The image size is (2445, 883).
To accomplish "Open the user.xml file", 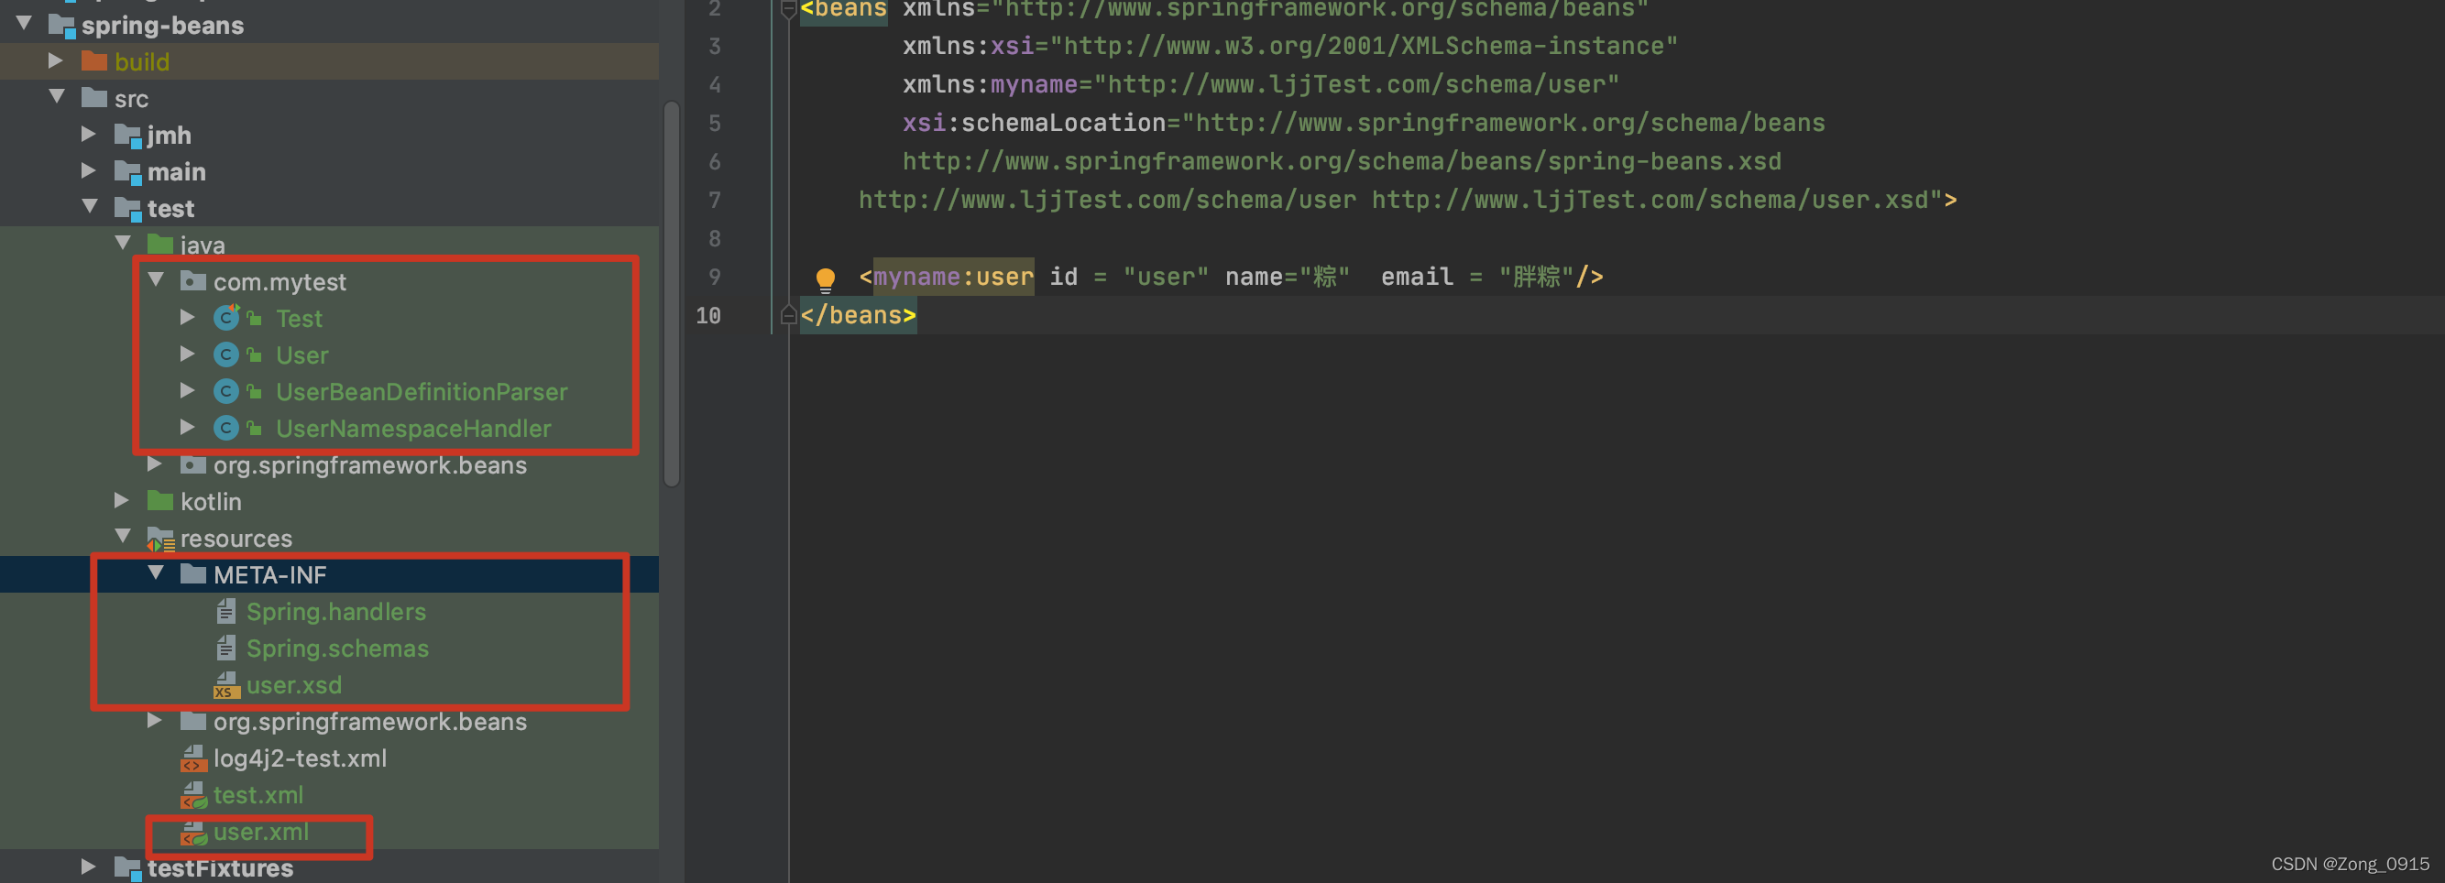I will (x=261, y=832).
